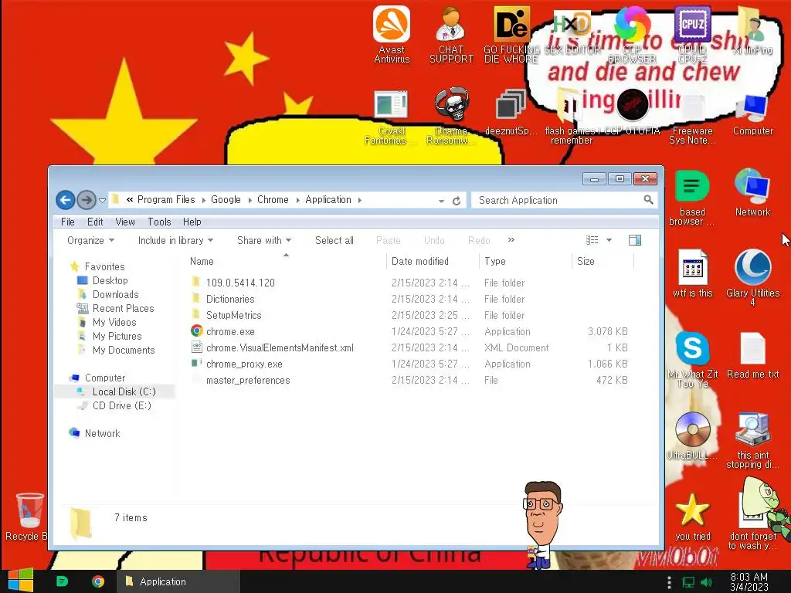Click the taskbar clock showing 8:03 AM
The width and height of the screenshot is (791, 593).
749,581
